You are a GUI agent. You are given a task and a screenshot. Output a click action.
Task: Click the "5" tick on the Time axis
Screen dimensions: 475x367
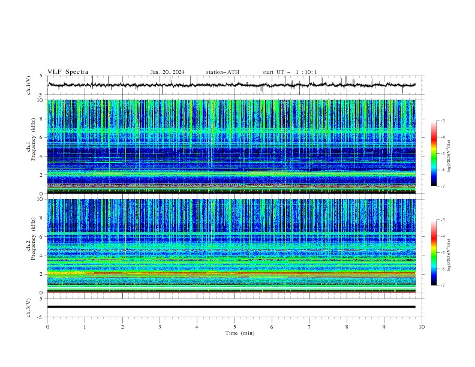pyautogui.click(x=235, y=327)
